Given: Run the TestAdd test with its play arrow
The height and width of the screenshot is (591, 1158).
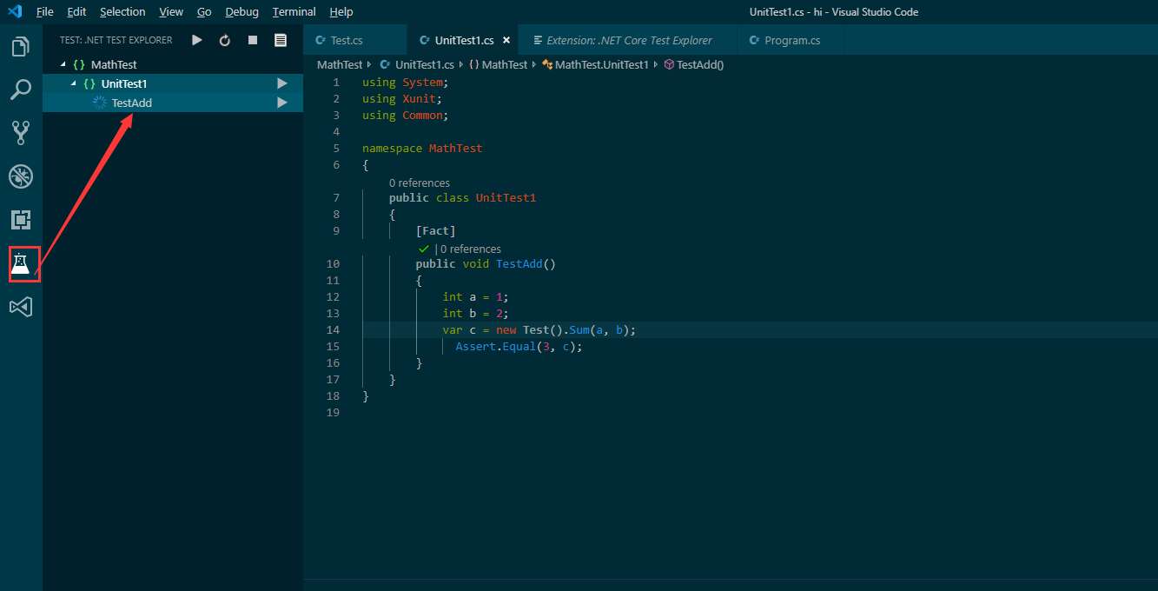Looking at the screenshot, I should [281, 103].
